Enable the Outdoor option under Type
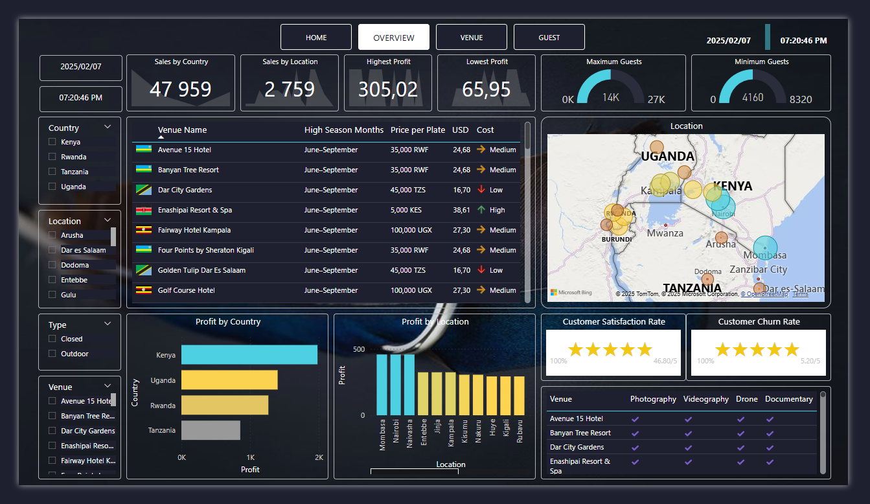This screenshot has width=870, height=504. [52, 353]
